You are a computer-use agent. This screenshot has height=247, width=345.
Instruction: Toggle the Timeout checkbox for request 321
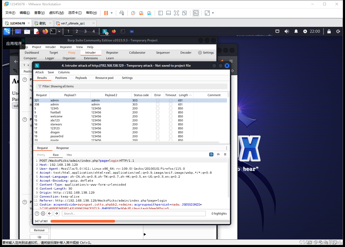coord(171,100)
